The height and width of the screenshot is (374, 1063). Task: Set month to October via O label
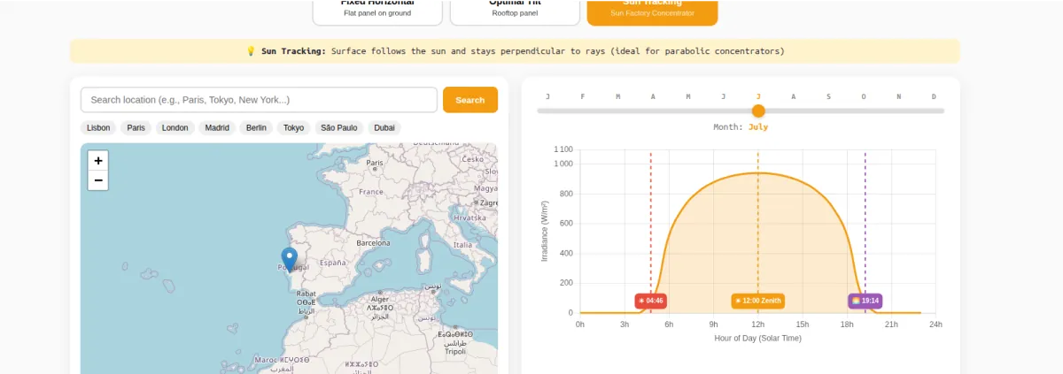pyautogui.click(x=864, y=96)
